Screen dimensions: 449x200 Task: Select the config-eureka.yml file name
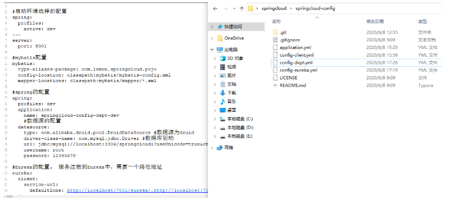tap(298, 70)
